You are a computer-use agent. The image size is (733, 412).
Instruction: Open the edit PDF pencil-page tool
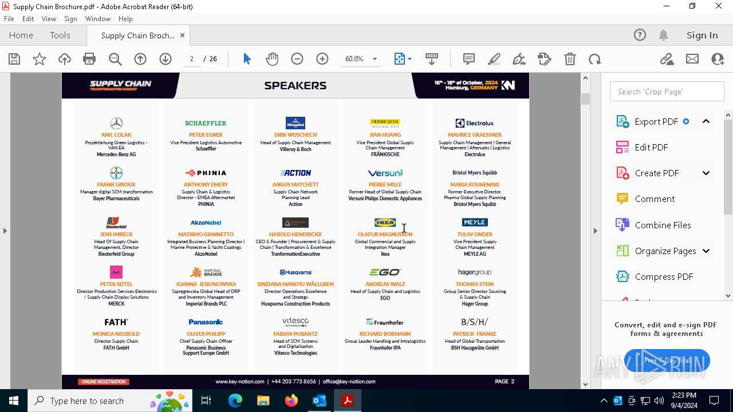pos(545,59)
